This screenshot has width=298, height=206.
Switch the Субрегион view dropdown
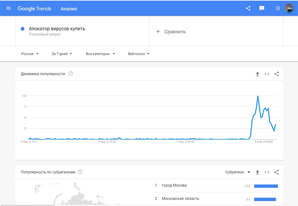(238, 172)
